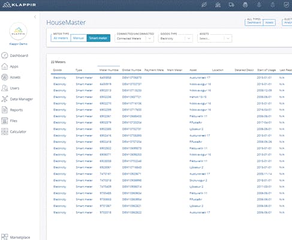The width and height of the screenshot is (292, 240).
Task: Click the '22 Meters' count text
Action: click(58, 62)
